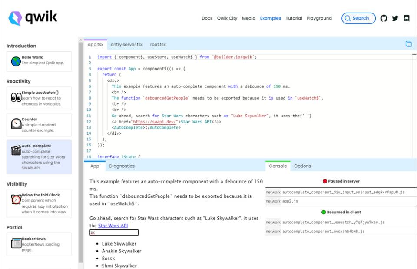The width and height of the screenshot is (417, 269).
Task: Click the Introduction section heading
Action: (21, 46)
